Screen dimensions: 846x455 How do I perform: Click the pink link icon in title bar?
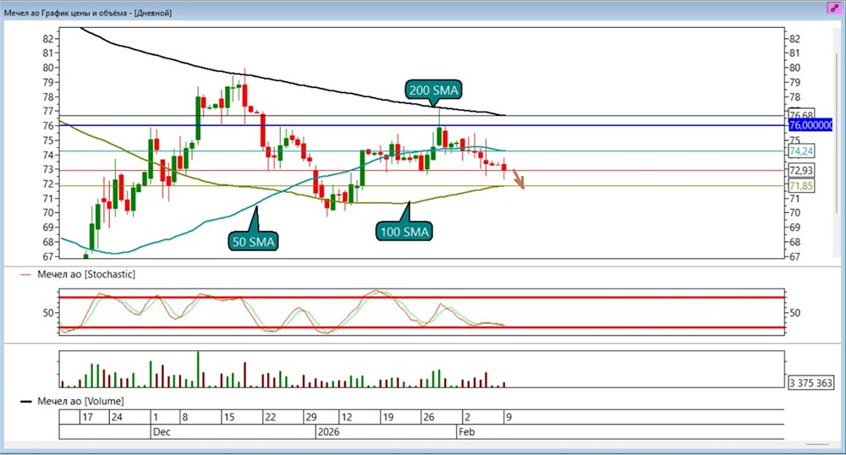coord(835,8)
